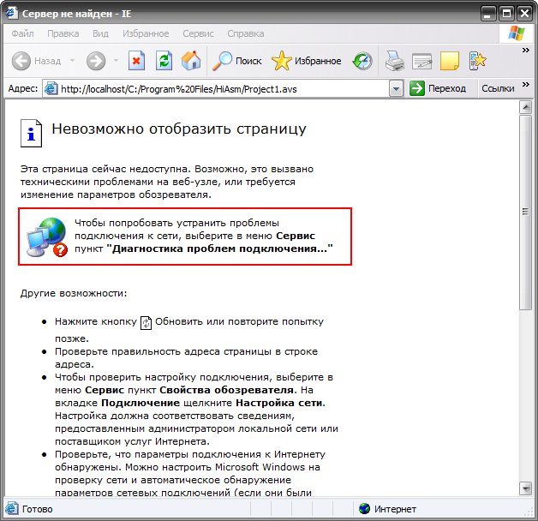The width and height of the screenshot is (538, 521).
Task: Open the Справка menu
Action: click(246, 33)
